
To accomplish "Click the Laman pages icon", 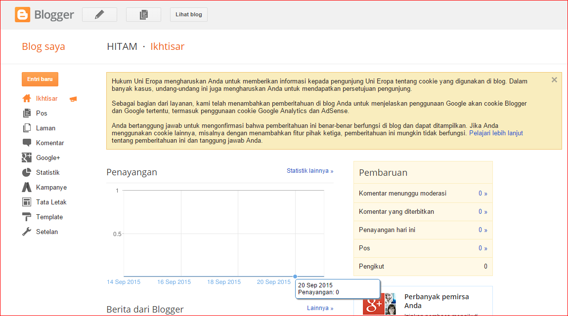I will 26,128.
